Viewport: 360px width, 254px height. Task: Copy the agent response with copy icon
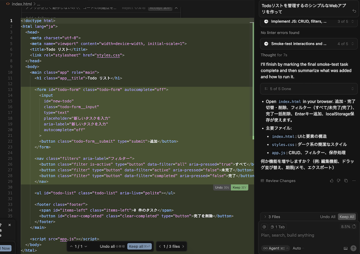(x=346, y=181)
